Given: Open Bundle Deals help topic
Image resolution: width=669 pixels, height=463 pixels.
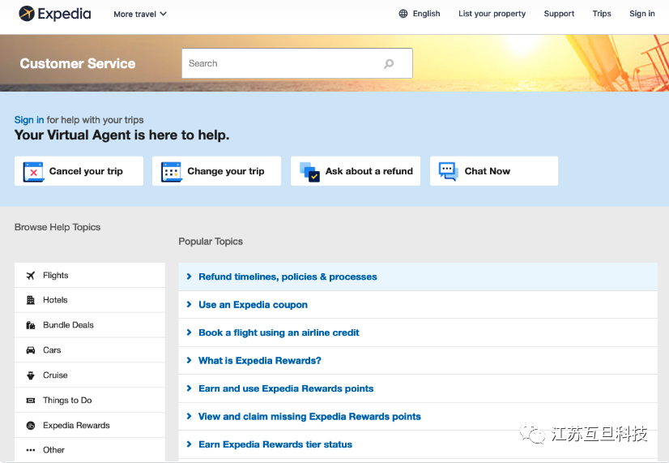Looking at the screenshot, I should 68,325.
